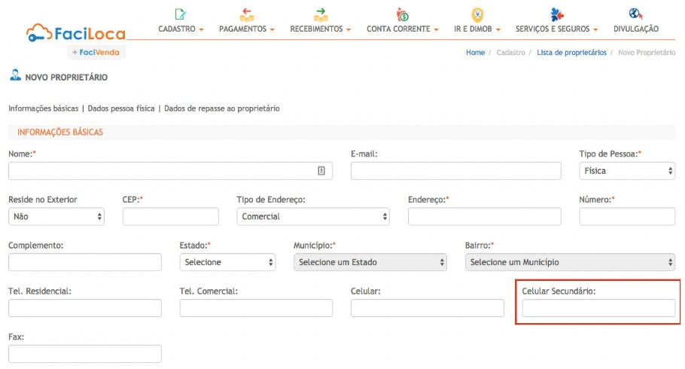Open the PAGAMENTOS menu
685x369 pixels.
pos(246,29)
